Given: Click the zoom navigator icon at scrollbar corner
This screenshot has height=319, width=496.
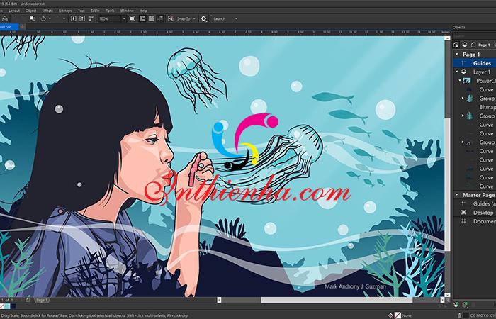Looking at the screenshot, I should [x=447, y=300].
